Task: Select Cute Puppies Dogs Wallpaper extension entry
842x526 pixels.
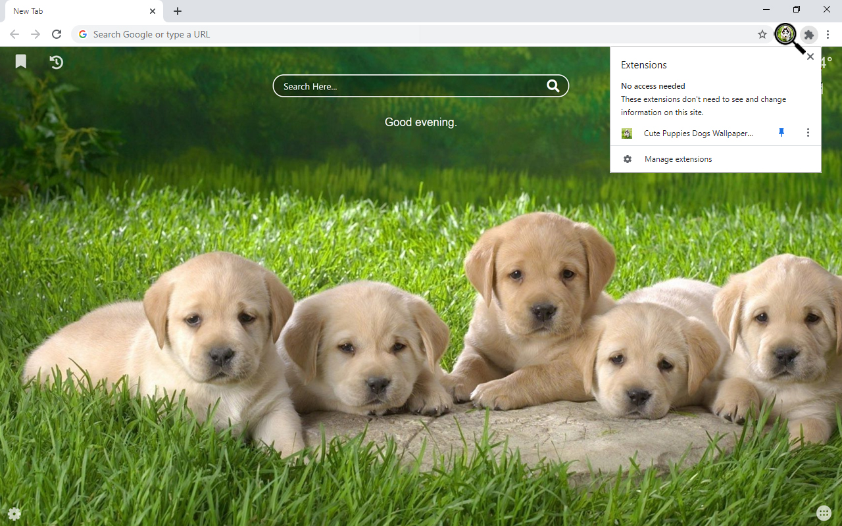Action: point(699,133)
